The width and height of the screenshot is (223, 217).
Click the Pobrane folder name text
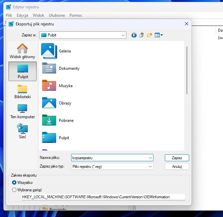[66, 121]
